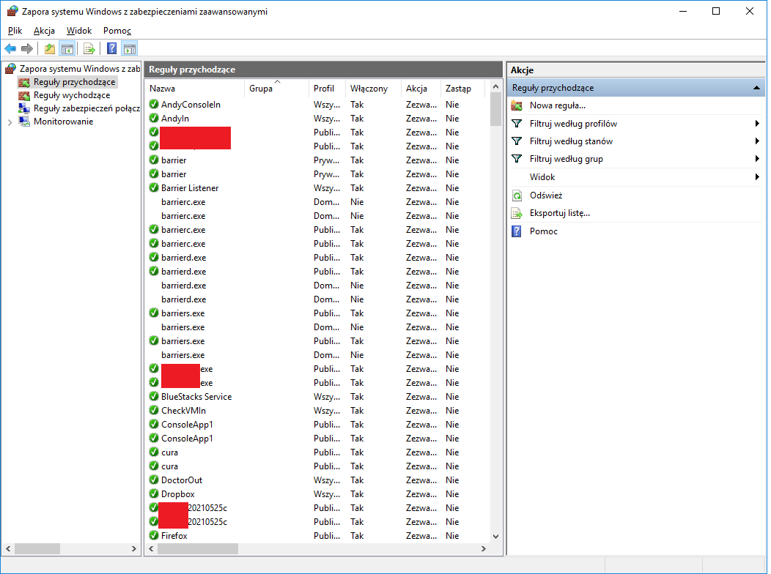Click the icon beside Reguły zabezpieczeń połączeń
The width and height of the screenshot is (771, 574).
pos(24,108)
